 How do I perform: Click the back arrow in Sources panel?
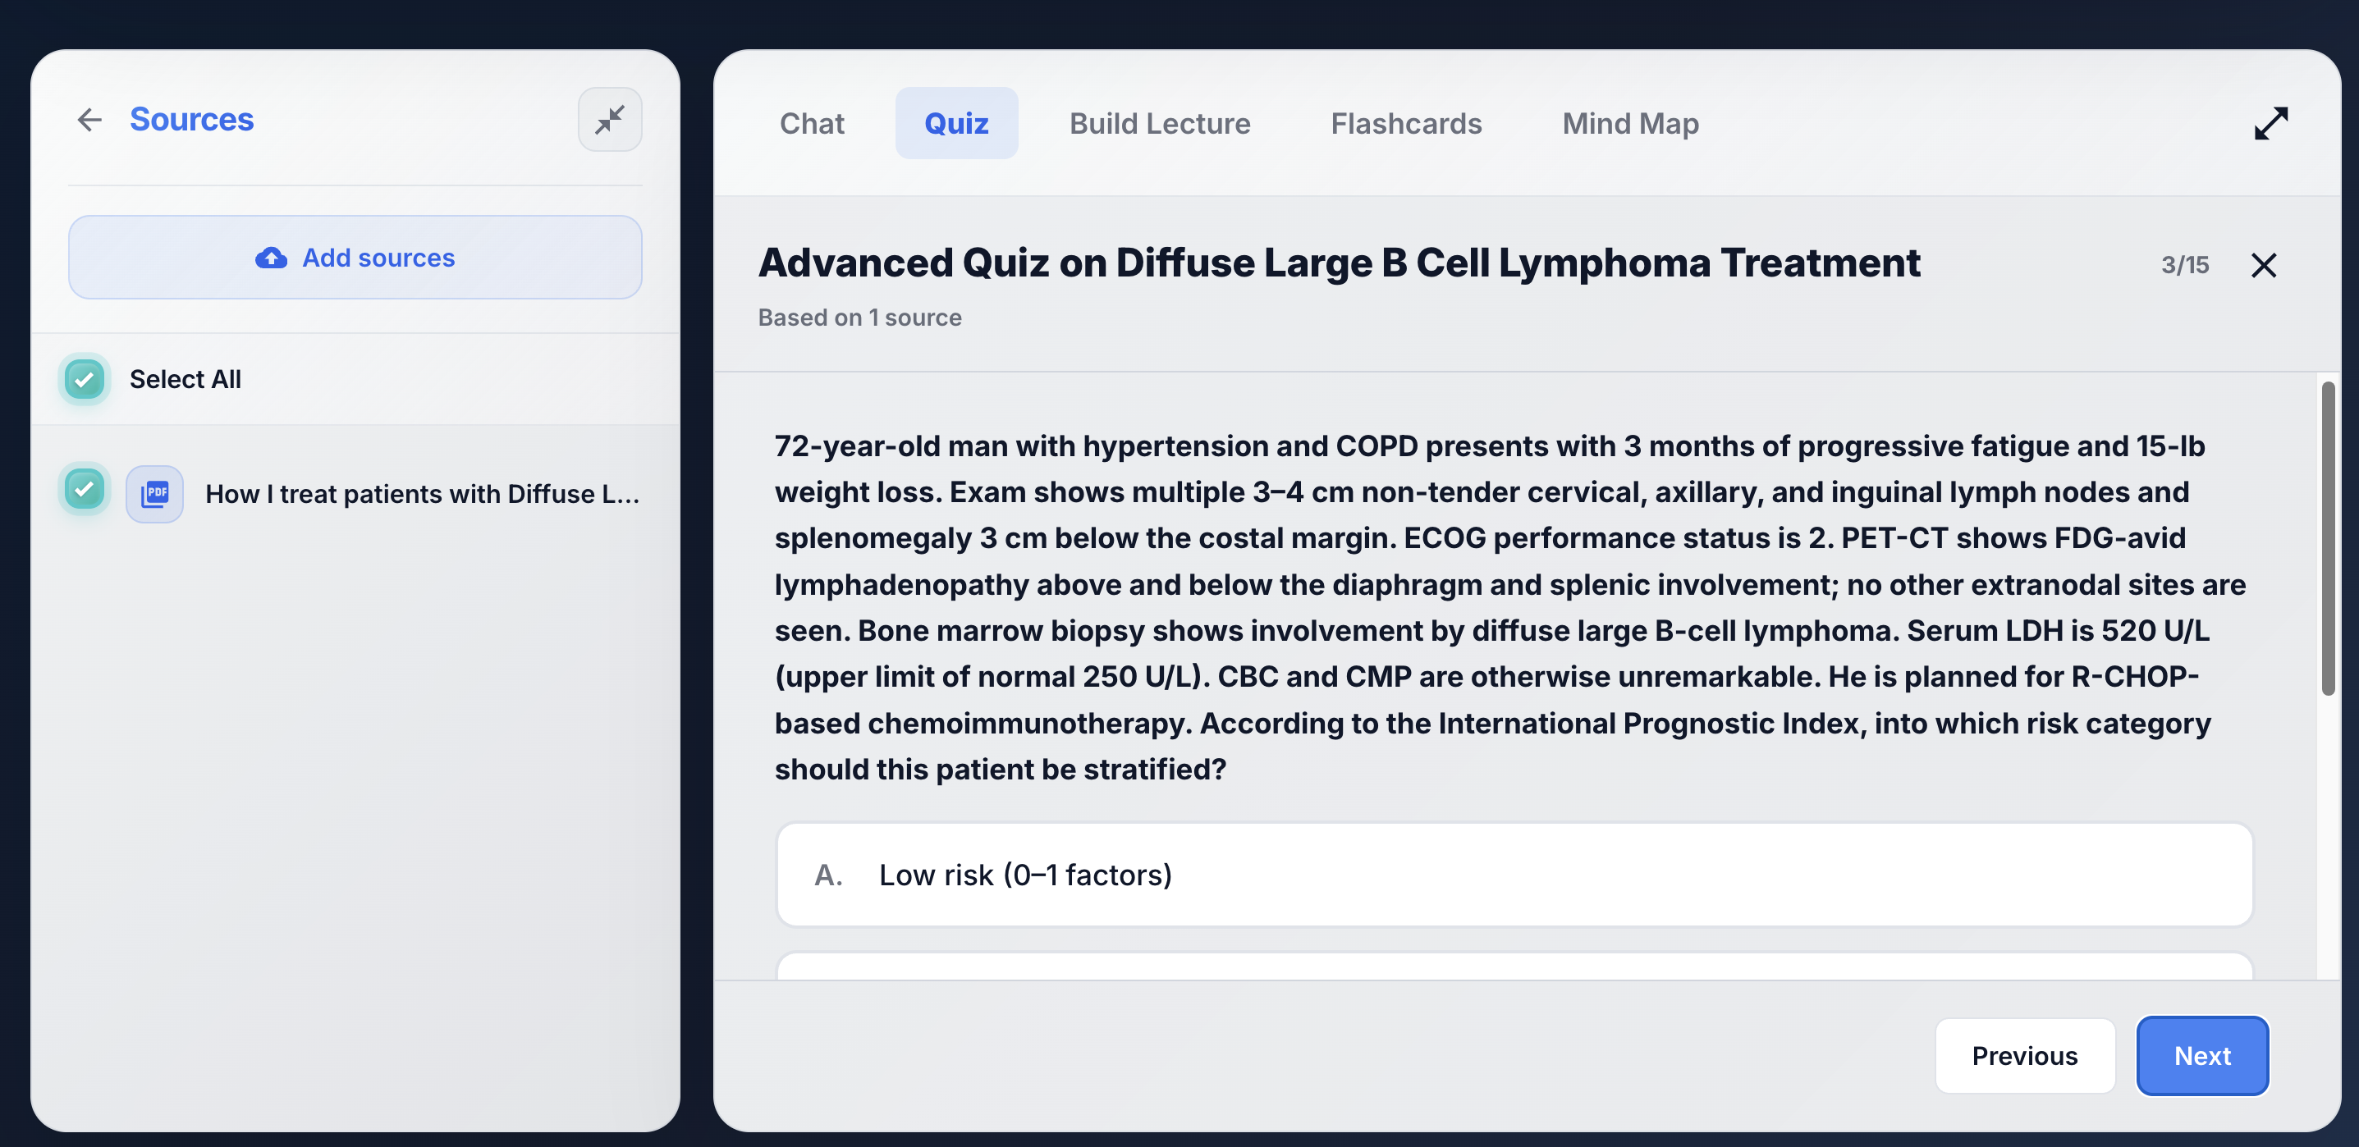pos(89,120)
